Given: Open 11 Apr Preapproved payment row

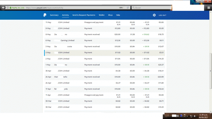Looking at the screenshot, I should click(104, 95).
